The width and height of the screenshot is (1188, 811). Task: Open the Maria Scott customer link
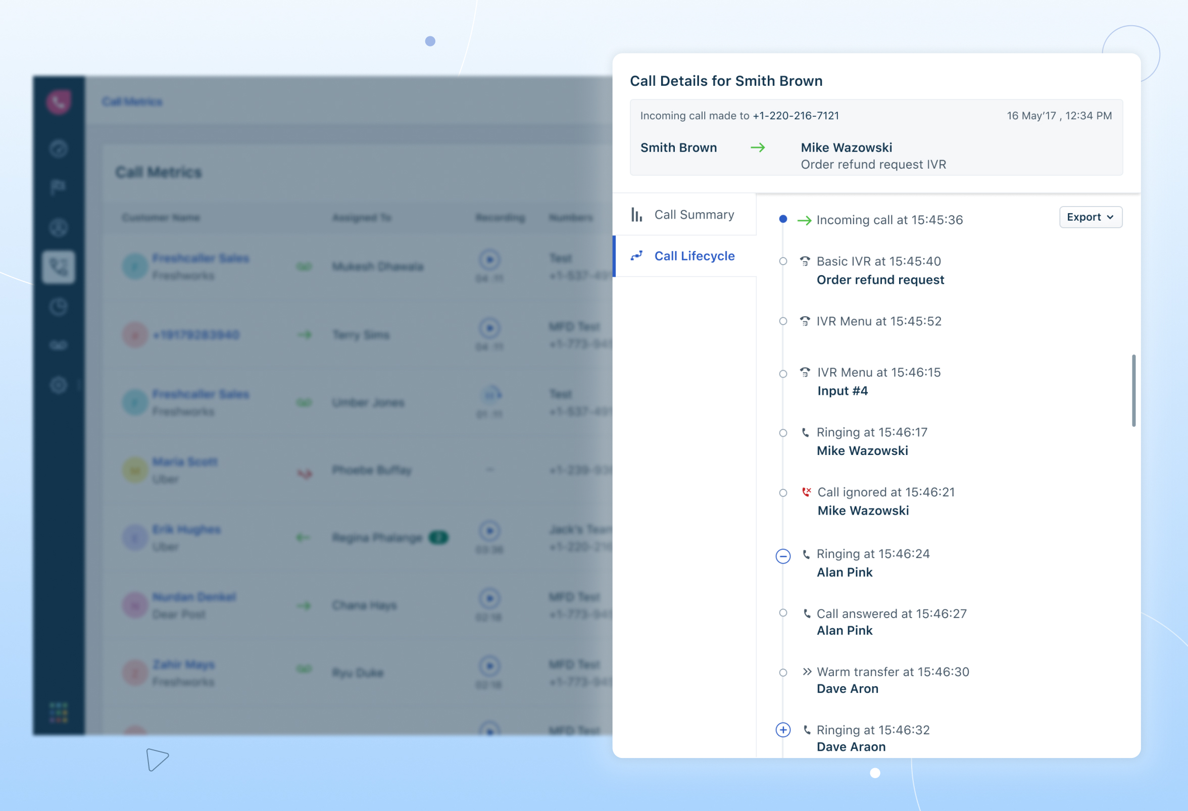[x=185, y=462]
